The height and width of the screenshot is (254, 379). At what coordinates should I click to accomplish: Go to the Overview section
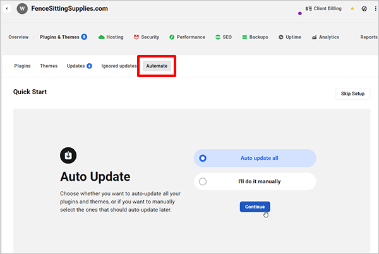click(18, 37)
